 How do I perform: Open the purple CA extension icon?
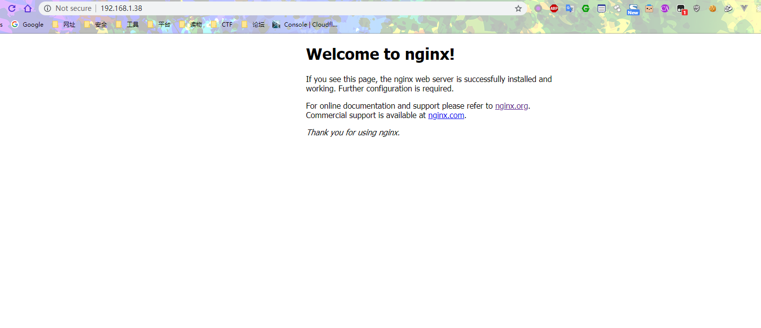(665, 8)
